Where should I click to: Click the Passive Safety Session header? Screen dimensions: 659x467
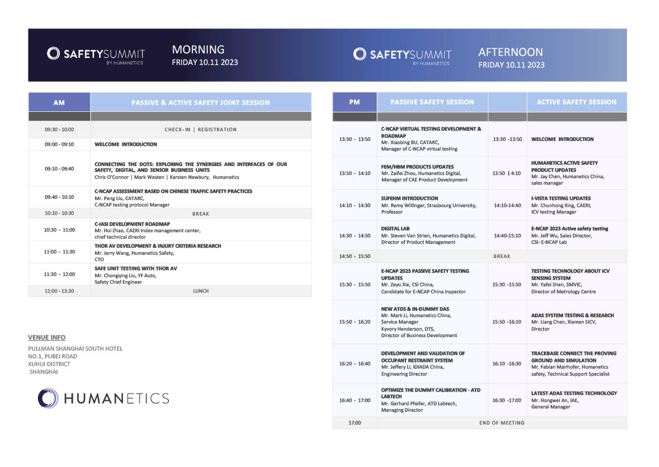(432, 102)
